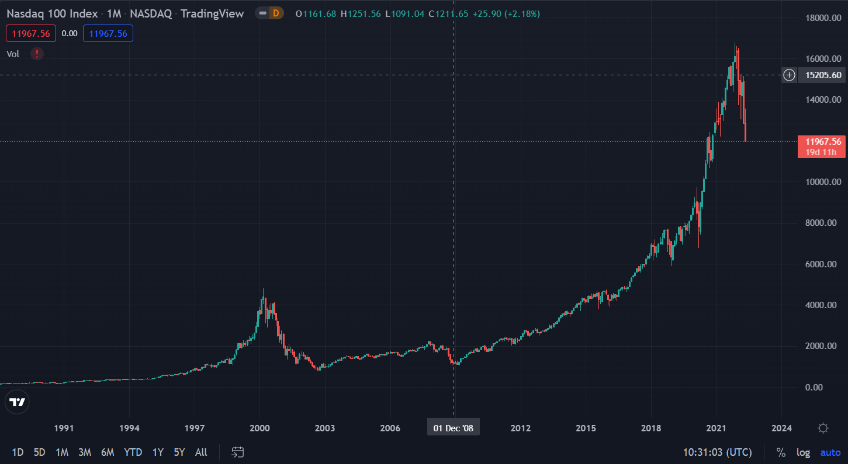Select the 1Y time range

[x=158, y=452]
